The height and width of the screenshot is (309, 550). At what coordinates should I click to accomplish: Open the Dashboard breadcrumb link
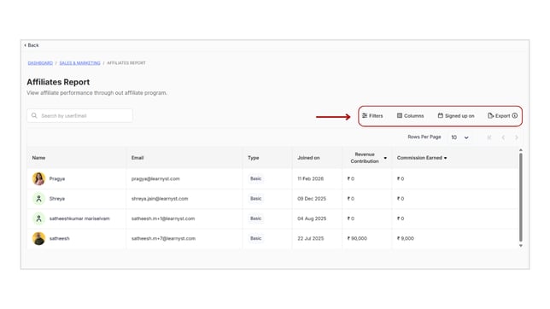click(40, 63)
